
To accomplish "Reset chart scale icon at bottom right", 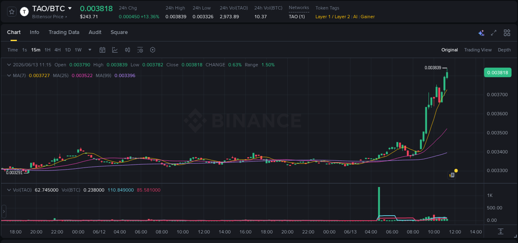I will pyautogui.click(x=501, y=231).
